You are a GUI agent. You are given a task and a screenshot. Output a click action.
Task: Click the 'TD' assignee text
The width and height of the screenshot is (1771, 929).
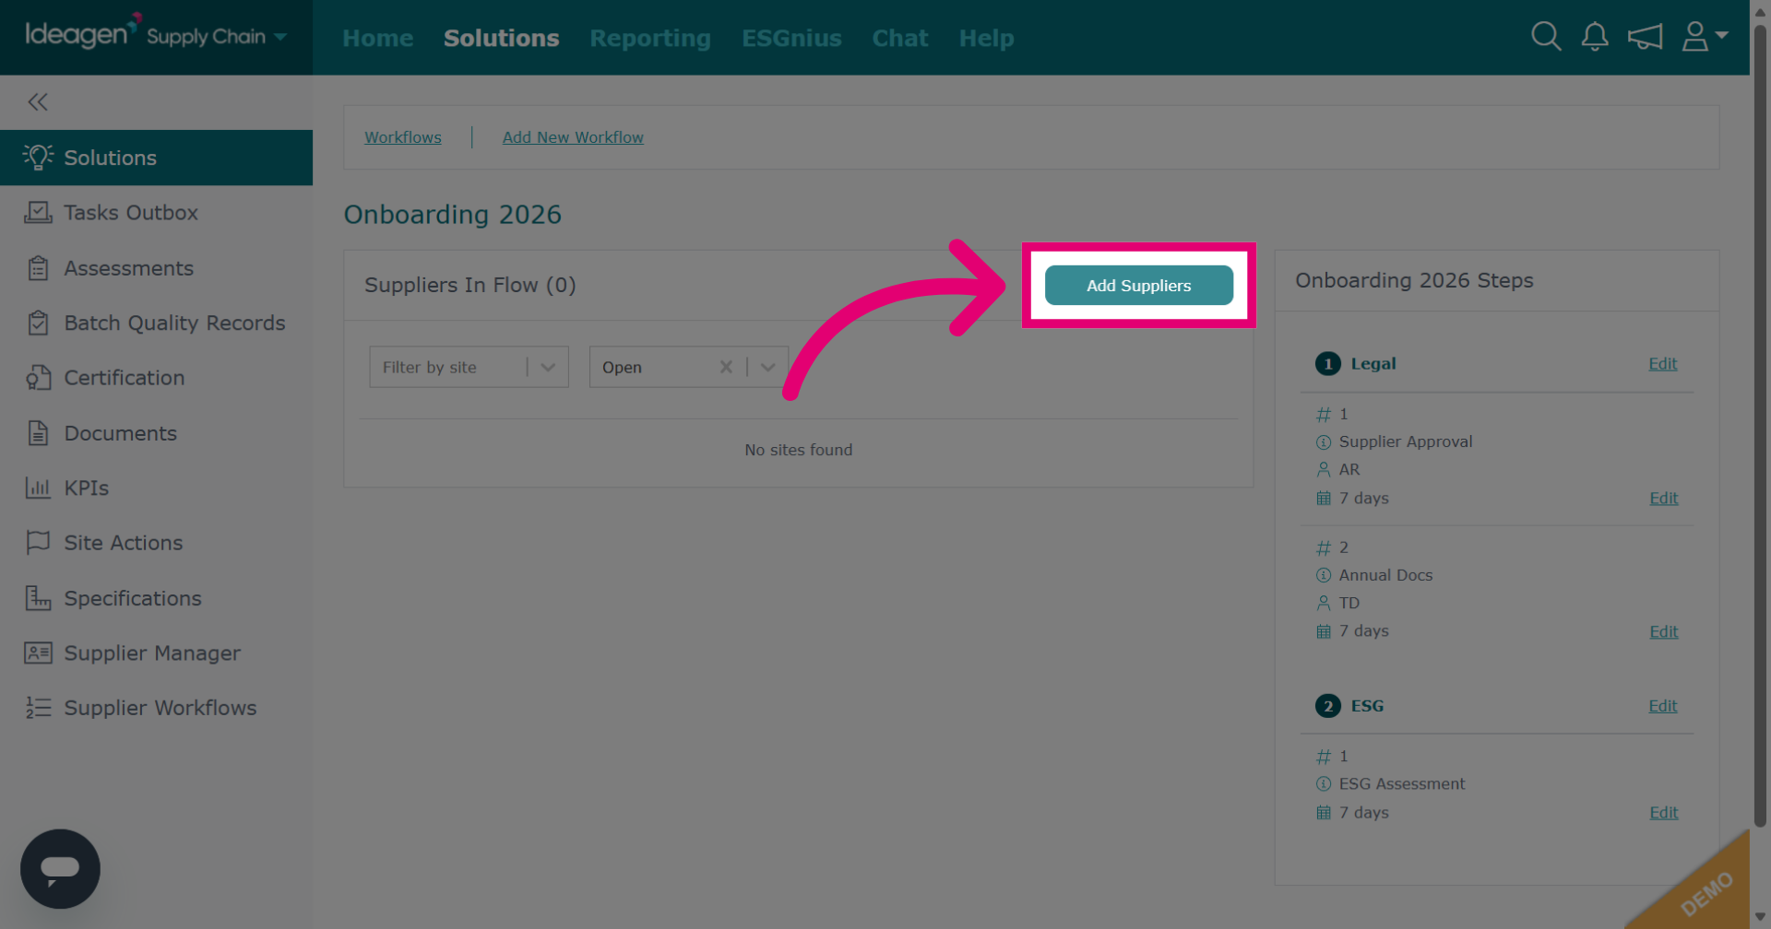(x=1349, y=603)
